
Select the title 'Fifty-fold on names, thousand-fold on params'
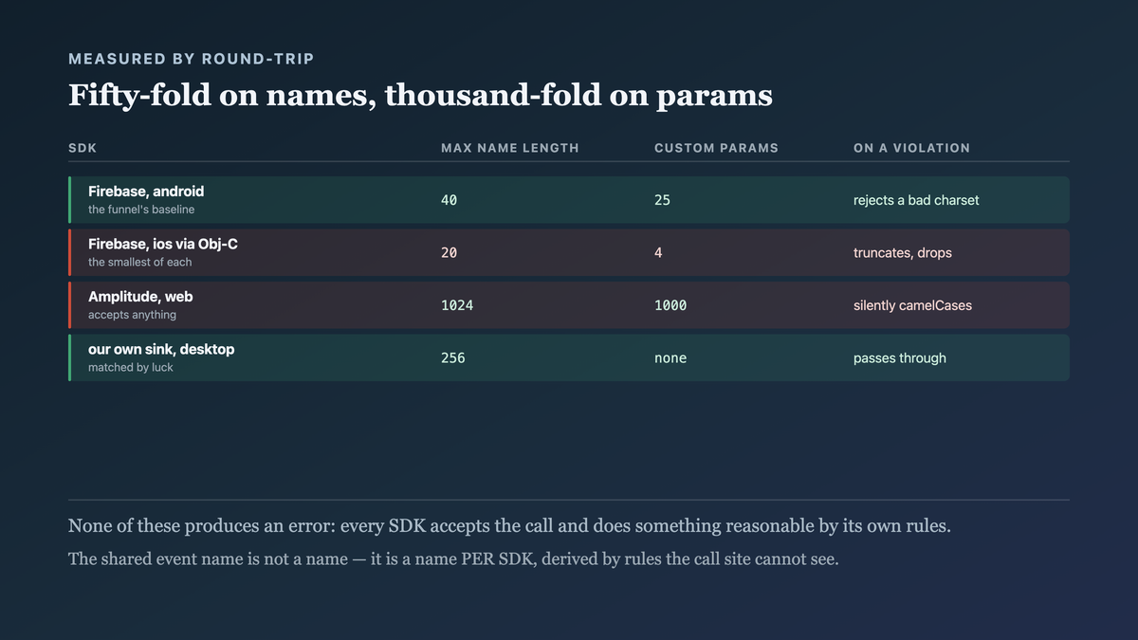click(x=420, y=96)
